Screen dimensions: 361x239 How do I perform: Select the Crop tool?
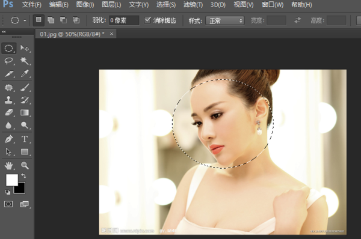9,73
